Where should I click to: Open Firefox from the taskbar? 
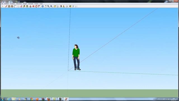tap(49, 99)
